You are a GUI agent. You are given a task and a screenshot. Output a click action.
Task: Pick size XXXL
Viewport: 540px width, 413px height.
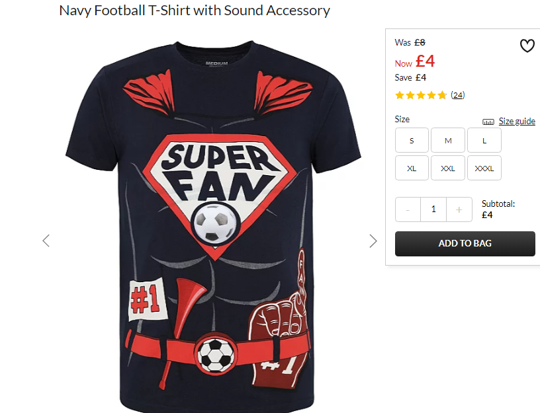tap(484, 168)
